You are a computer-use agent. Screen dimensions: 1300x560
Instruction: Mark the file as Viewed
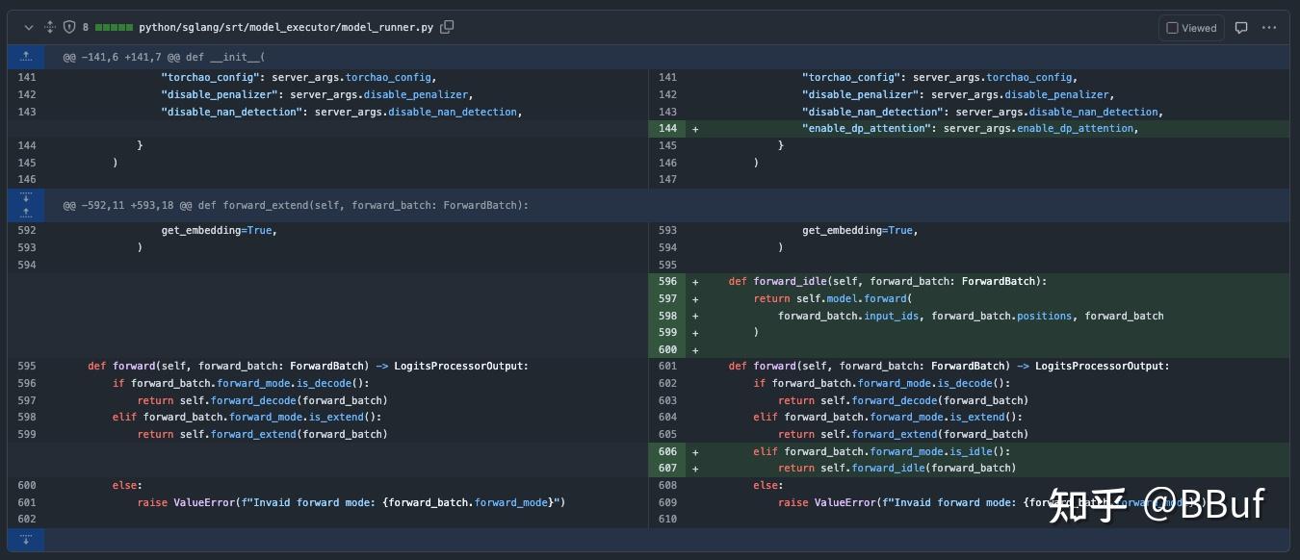(x=1191, y=28)
